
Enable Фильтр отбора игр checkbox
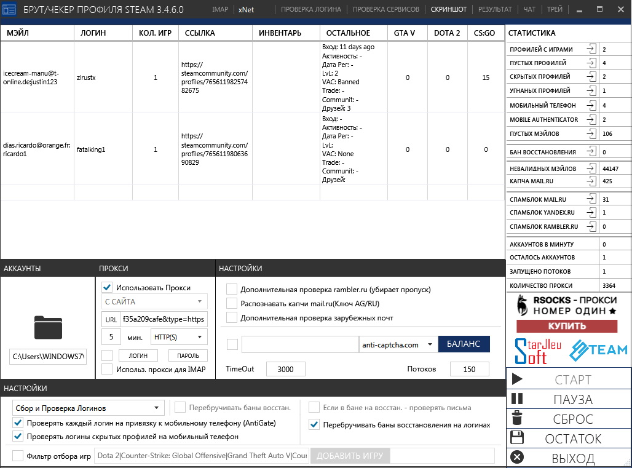pyautogui.click(x=18, y=456)
